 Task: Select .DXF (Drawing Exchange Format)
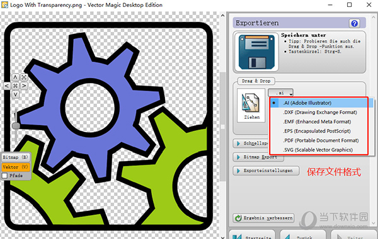click(321, 112)
